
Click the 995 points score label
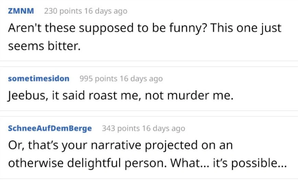99,79
